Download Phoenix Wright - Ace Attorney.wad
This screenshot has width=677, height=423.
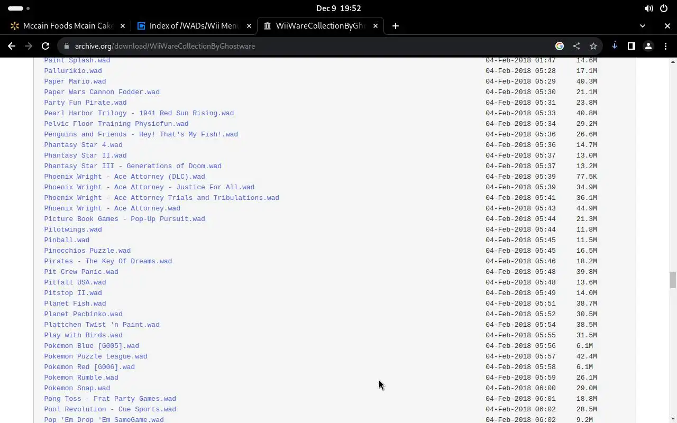[112, 208]
